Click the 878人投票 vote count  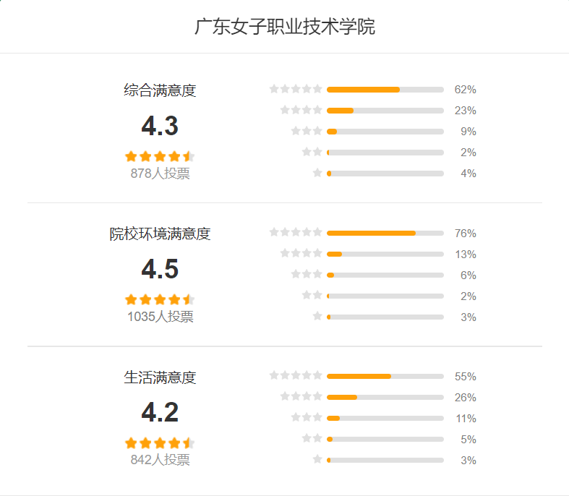160,174
